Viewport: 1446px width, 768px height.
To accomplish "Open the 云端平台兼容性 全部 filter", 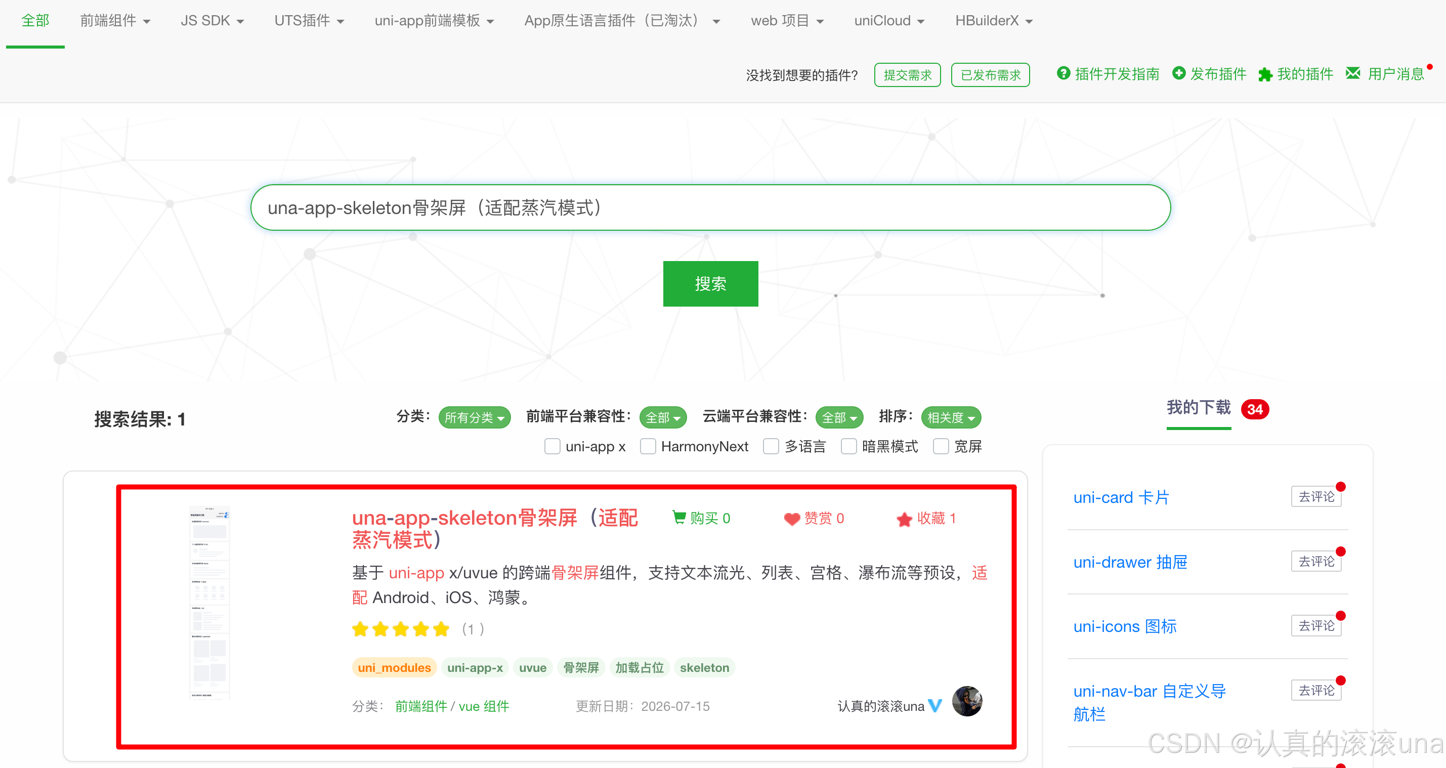I will pos(839,417).
